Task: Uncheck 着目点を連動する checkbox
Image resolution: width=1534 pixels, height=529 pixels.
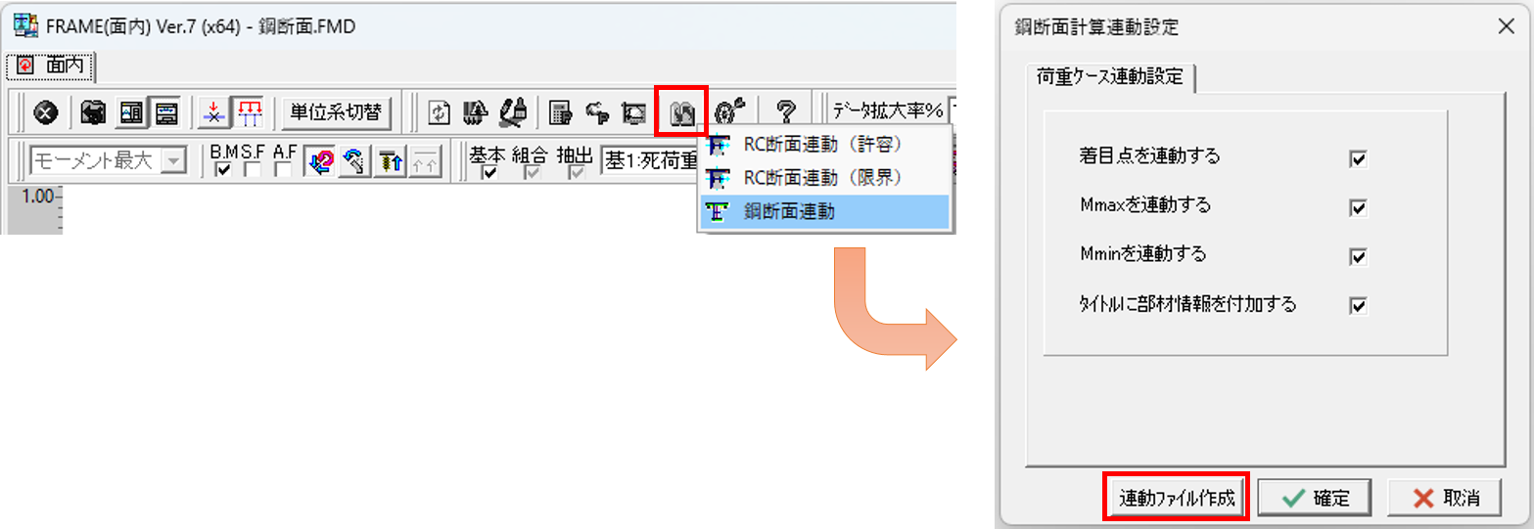Action: pos(1358,158)
